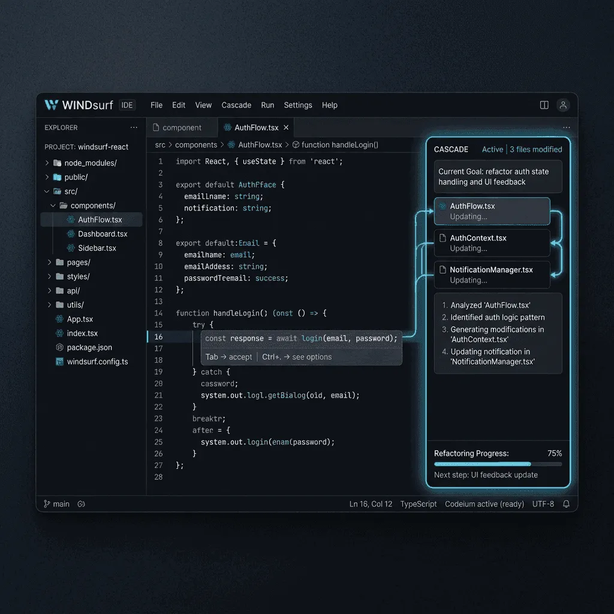The height and width of the screenshot is (614, 614).
Task: Click the React icon on AuthFlow.tsx tab
Action: pos(227,128)
